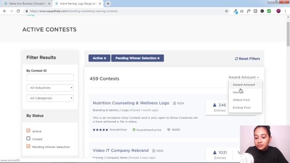Click the reset icon next to Reset Filters

(236, 59)
